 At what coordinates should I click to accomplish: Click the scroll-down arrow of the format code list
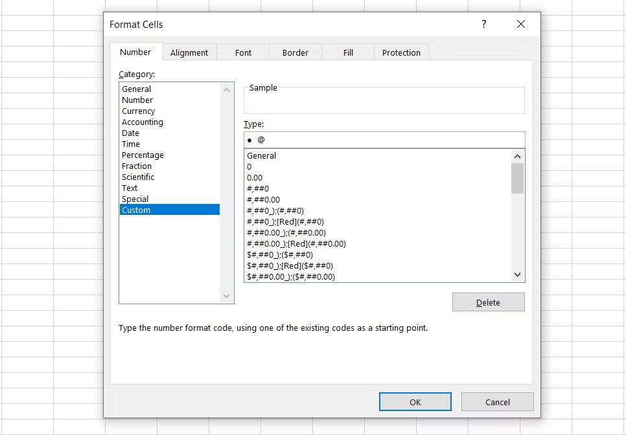pos(516,274)
